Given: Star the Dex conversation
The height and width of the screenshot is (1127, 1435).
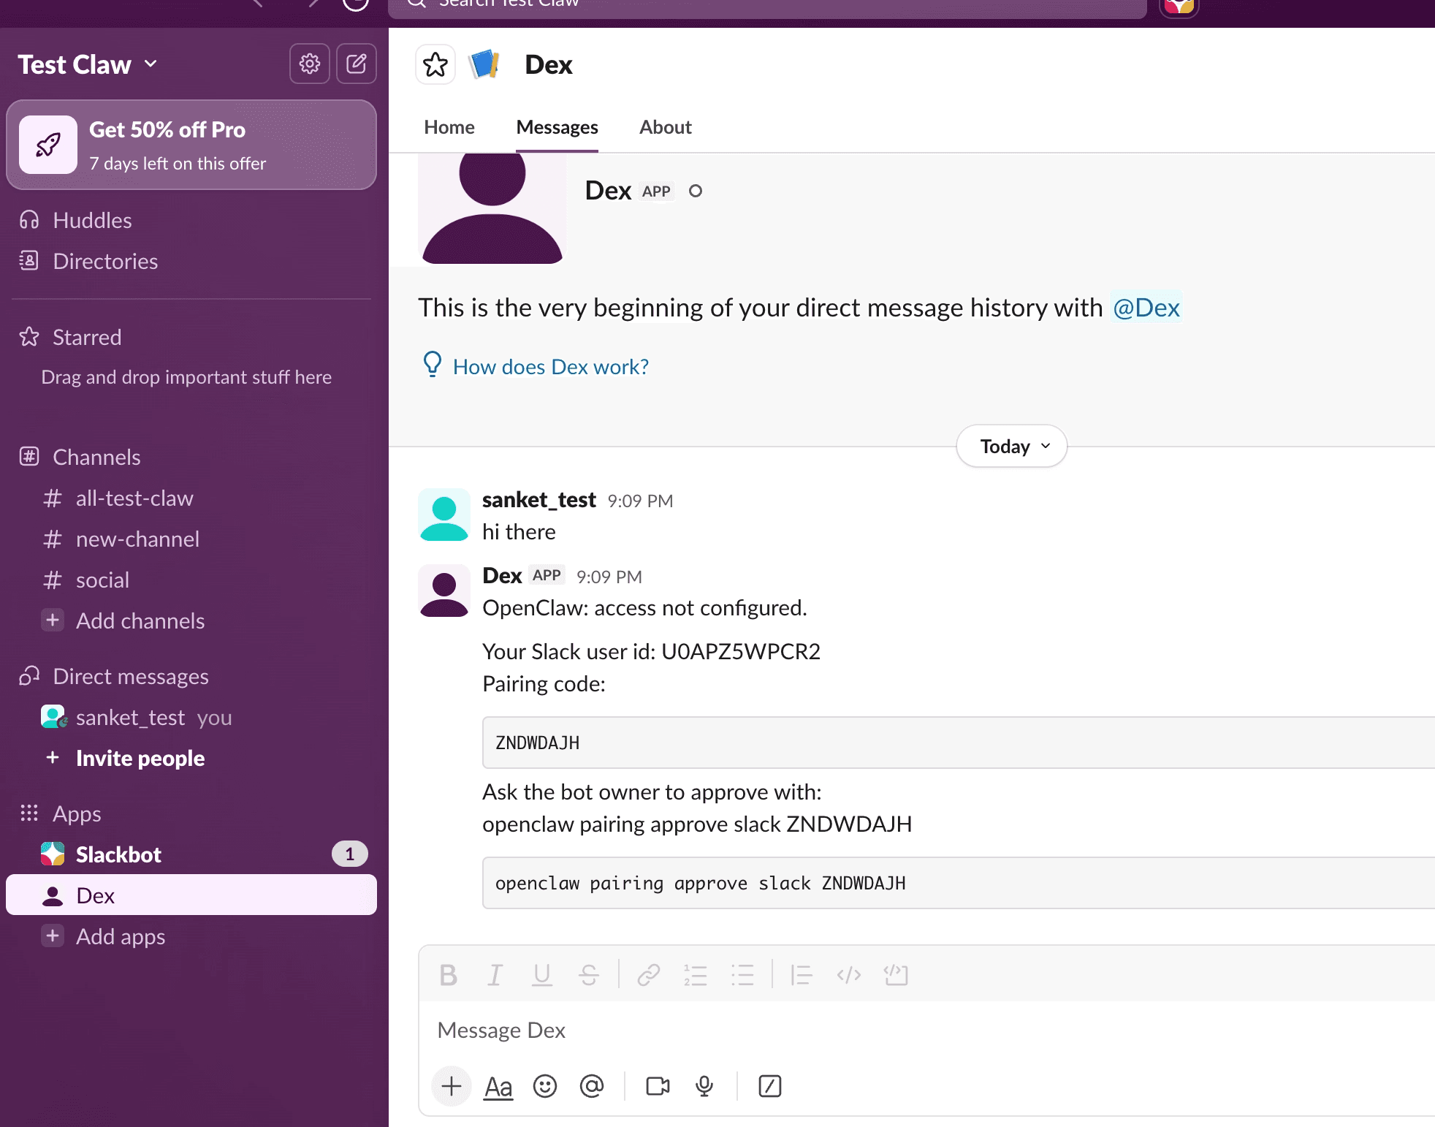Looking at the screenshot, I should tap(435, 64).
